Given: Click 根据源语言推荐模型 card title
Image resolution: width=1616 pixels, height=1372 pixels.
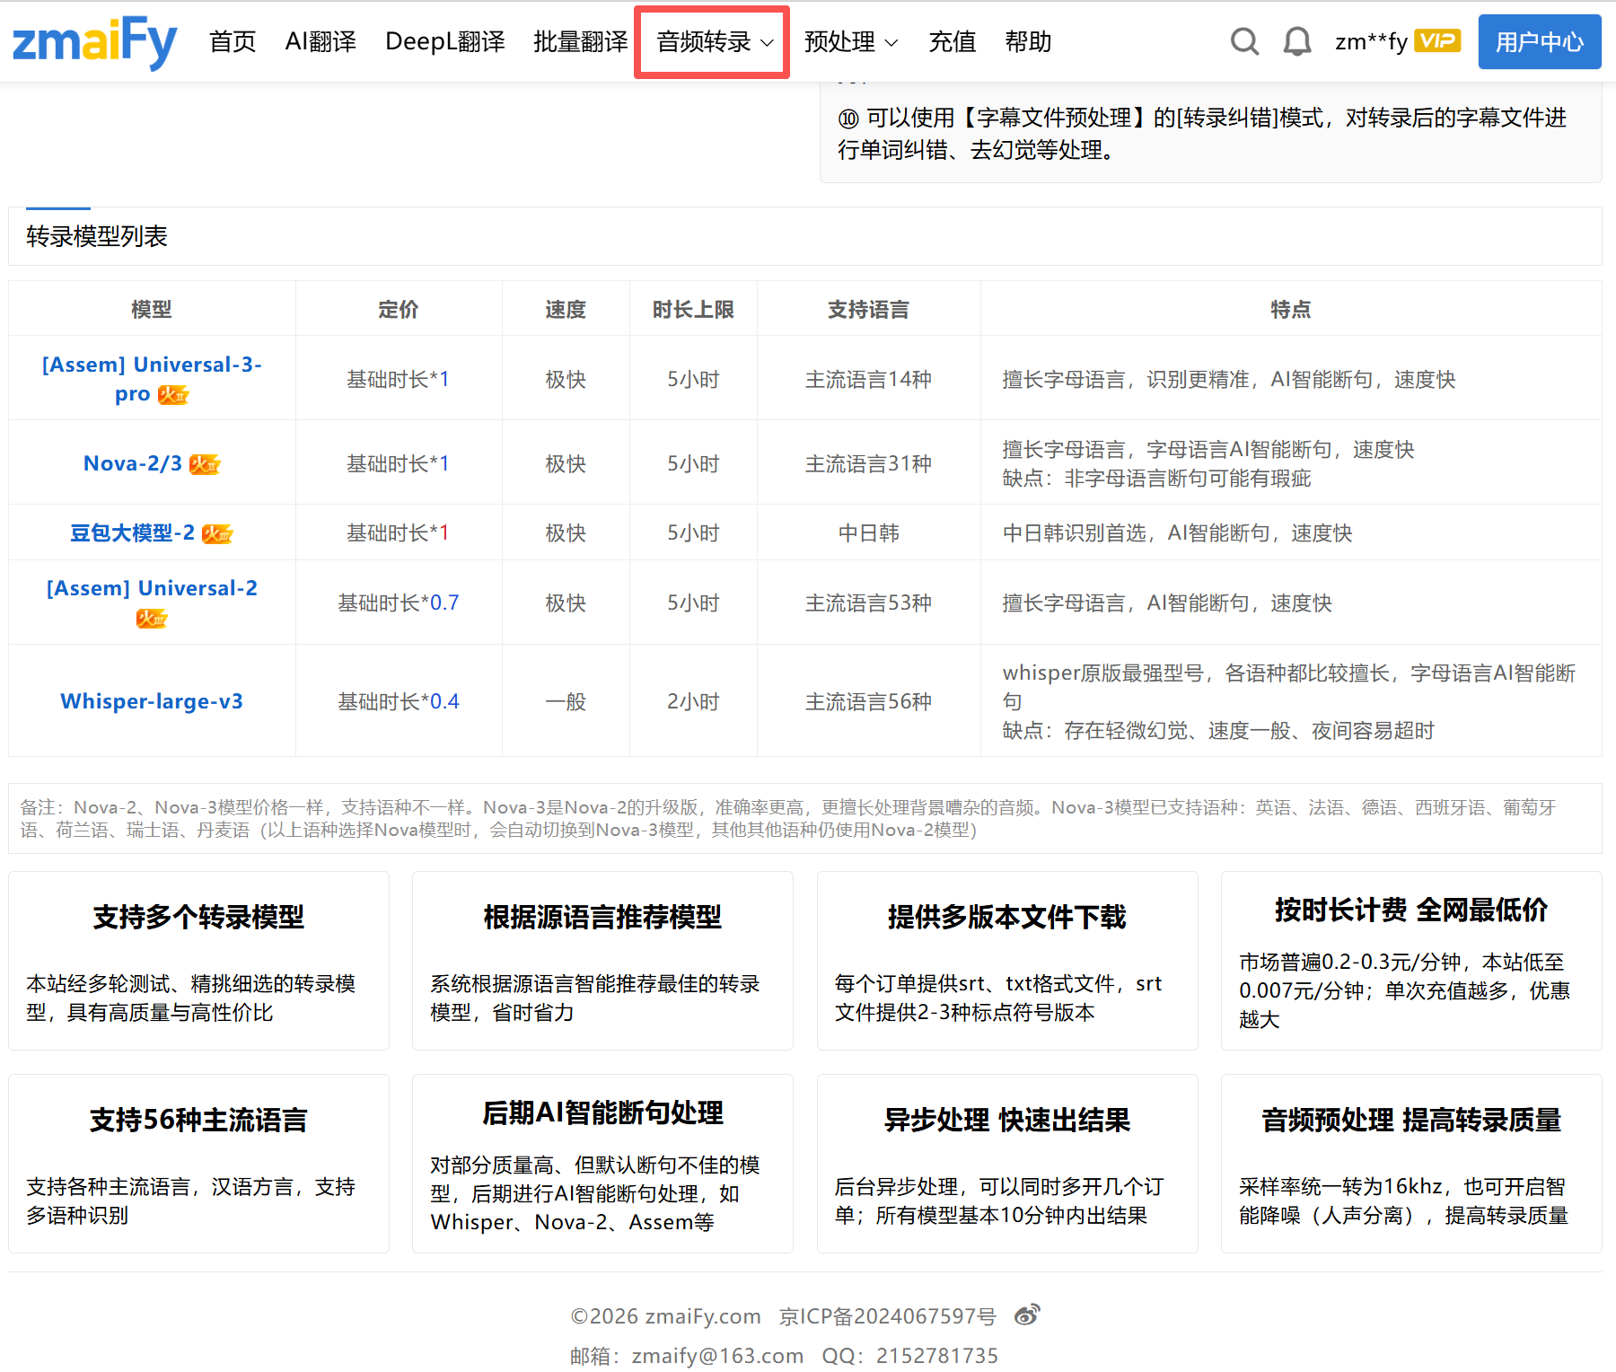Looking at the screenshot, I should [x=602, y=917].
